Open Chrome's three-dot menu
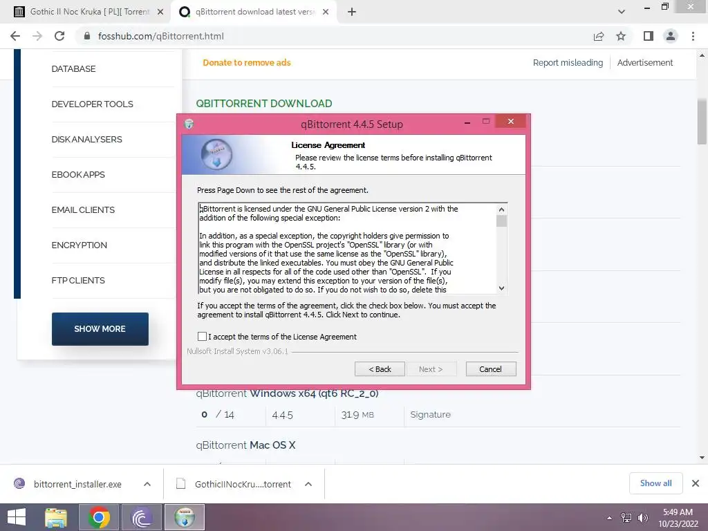Screen dimensions: 708x531 pyautogui.click(x=693, y=36)
